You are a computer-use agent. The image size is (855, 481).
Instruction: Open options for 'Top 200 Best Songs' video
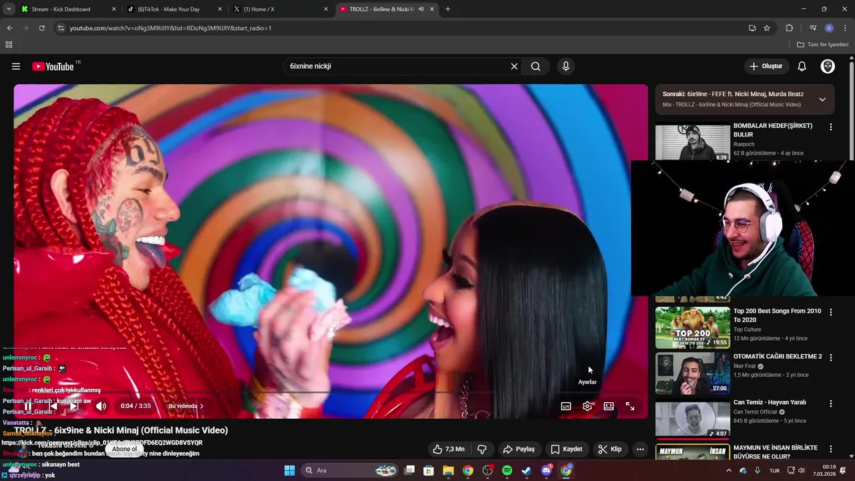831,312
